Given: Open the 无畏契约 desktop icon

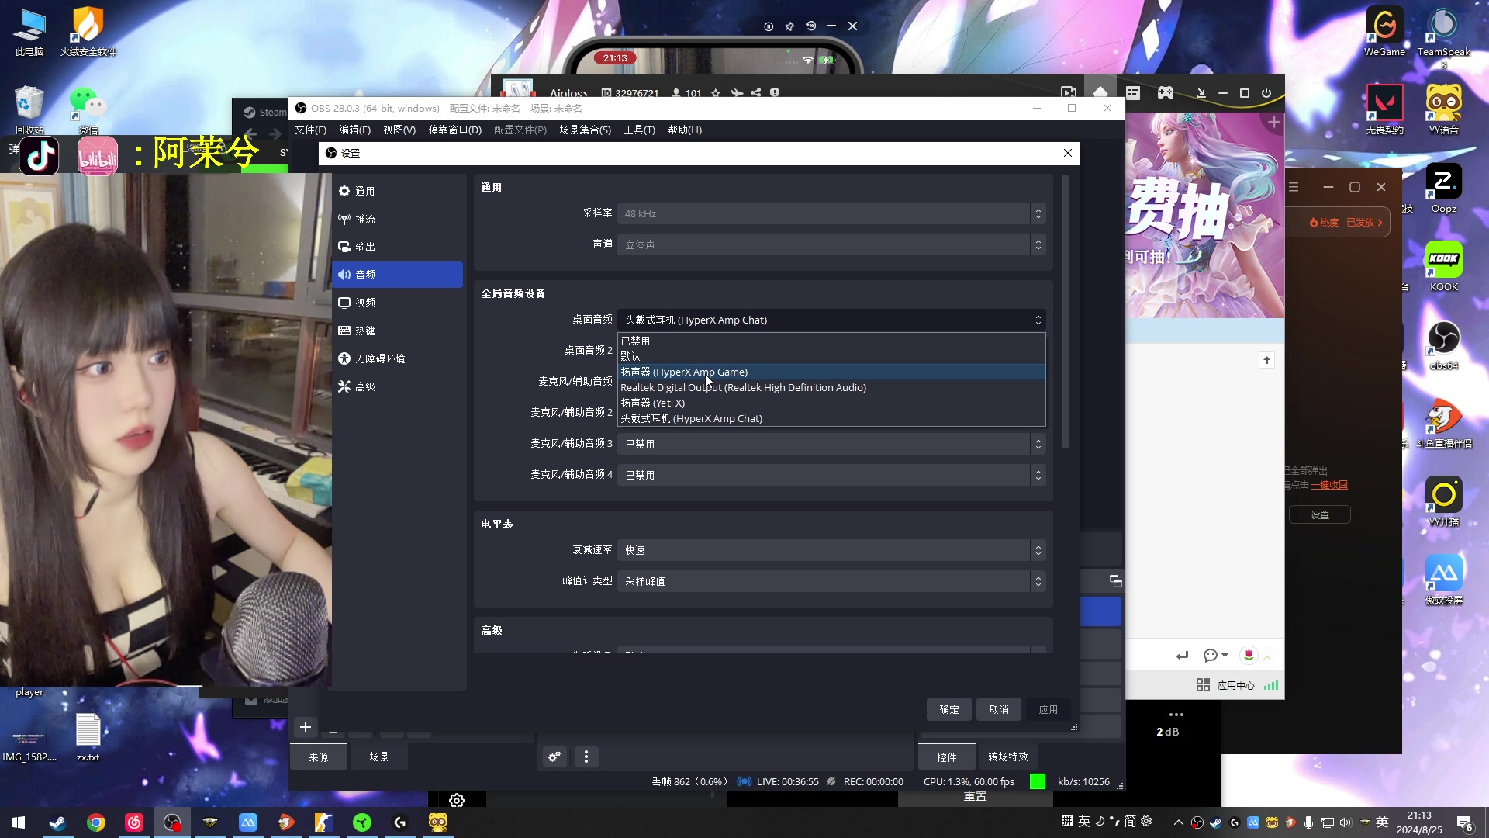Looking at the screenshot, I should pos(1384,109).
